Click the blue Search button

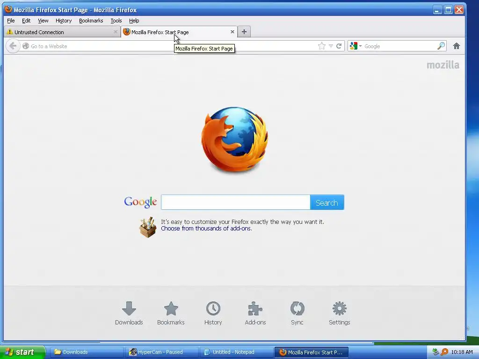[x=327, y=202]
